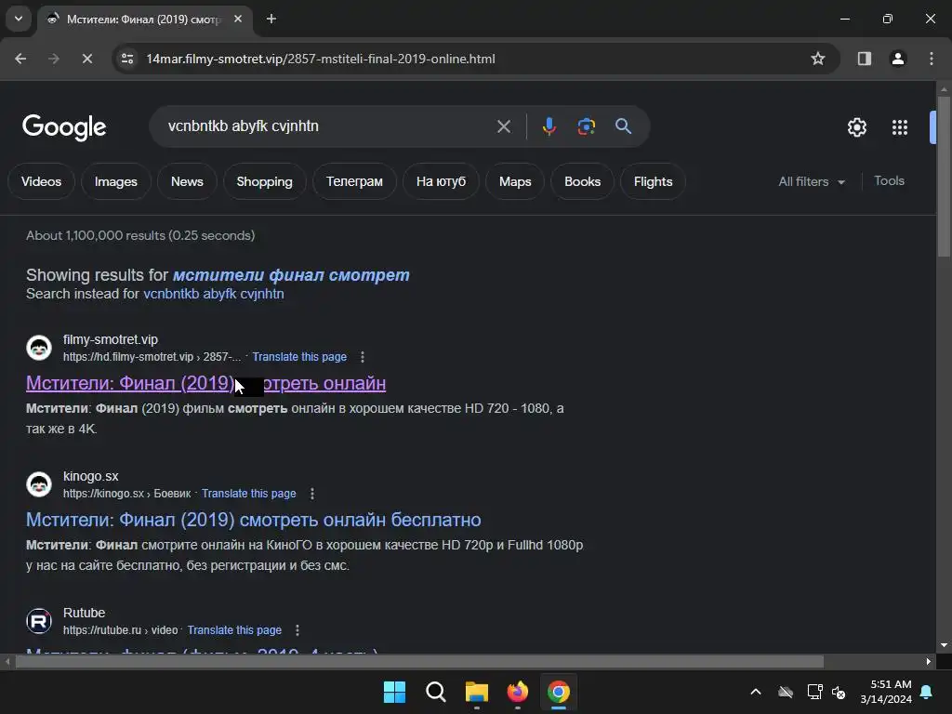Click the Chrome icon in the taskbar
This screenshot has height=714, width=952.
tap(559, 692)
